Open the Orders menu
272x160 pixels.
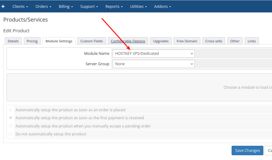point(43,7)
